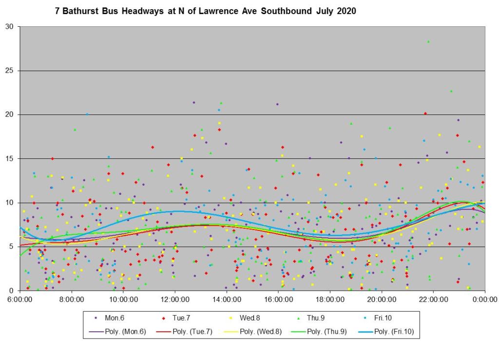Click the Thu.9 green triangle legend marker

pyautogui.click(x=298, y=318)
